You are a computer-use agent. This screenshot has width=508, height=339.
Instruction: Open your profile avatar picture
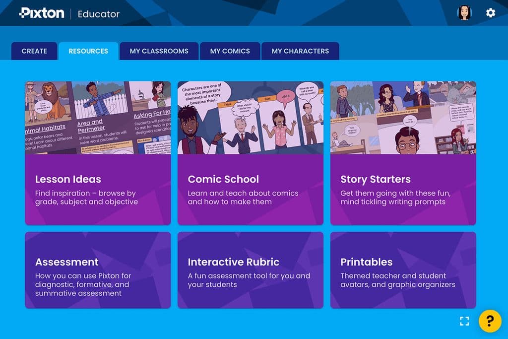click(465, 13)
